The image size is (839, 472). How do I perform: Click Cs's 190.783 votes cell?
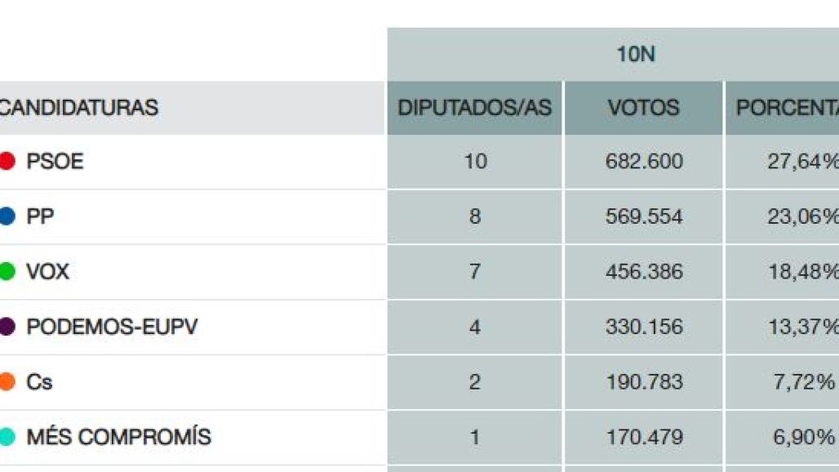(644, 381)
